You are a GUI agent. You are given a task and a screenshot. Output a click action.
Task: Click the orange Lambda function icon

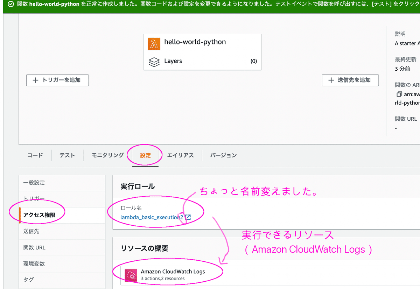pos(154,44)
